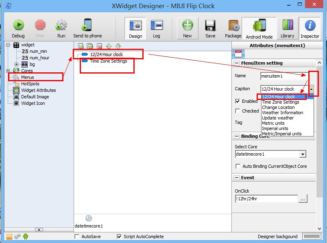Enable AutoSave checkbox
This screenshot has height=243, width=327.
point(77,236)
